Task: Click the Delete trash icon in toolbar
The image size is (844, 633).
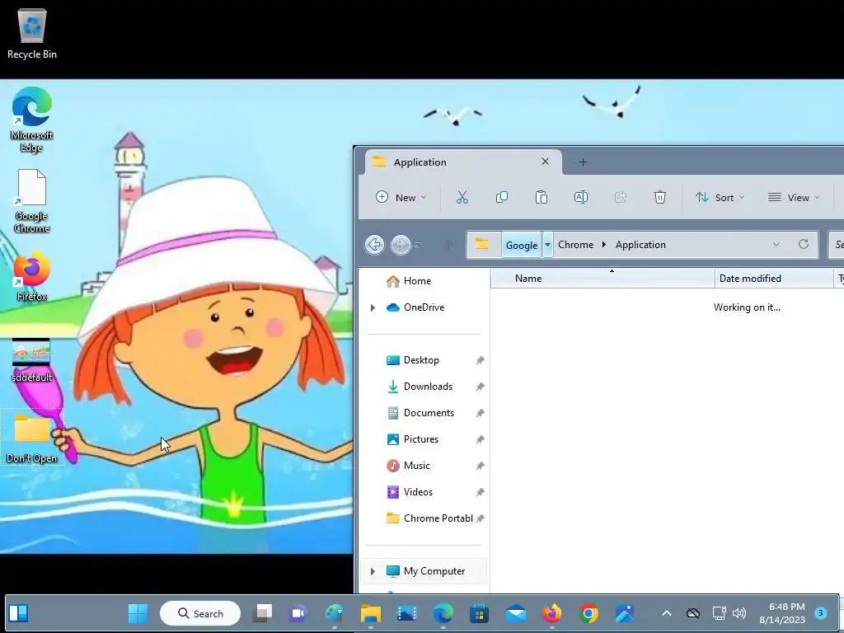Action: (660, 197)
